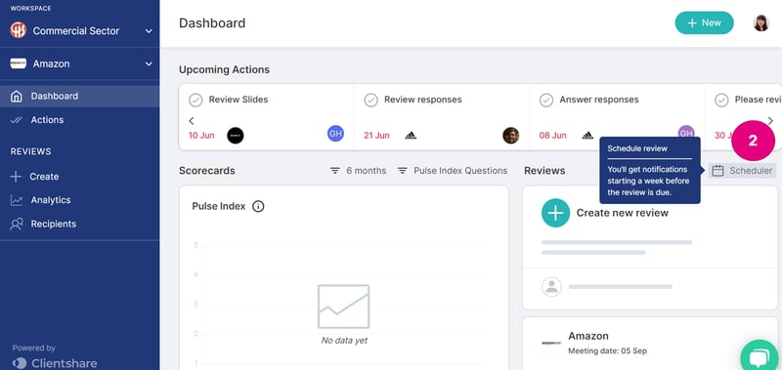
Task: Click the Commercial Sector workspace logo
Action: [18, 30]
